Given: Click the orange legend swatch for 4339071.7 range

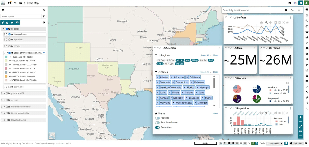Looking at the screenshot, I should pyautogui.click(x=6, y=76).
